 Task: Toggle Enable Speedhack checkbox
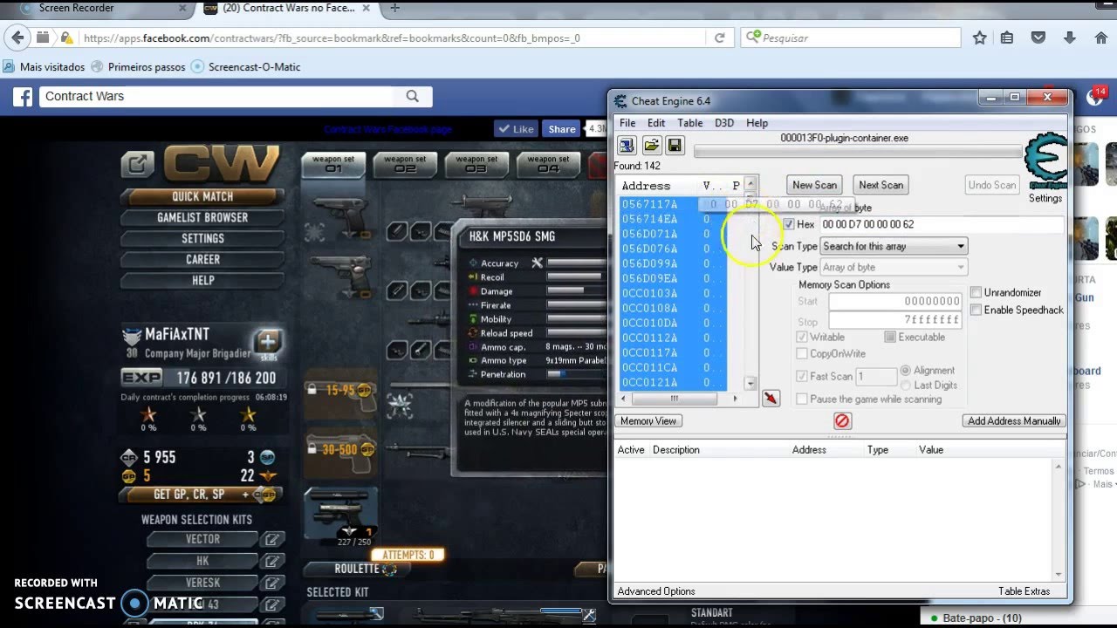tap(977, 310)
